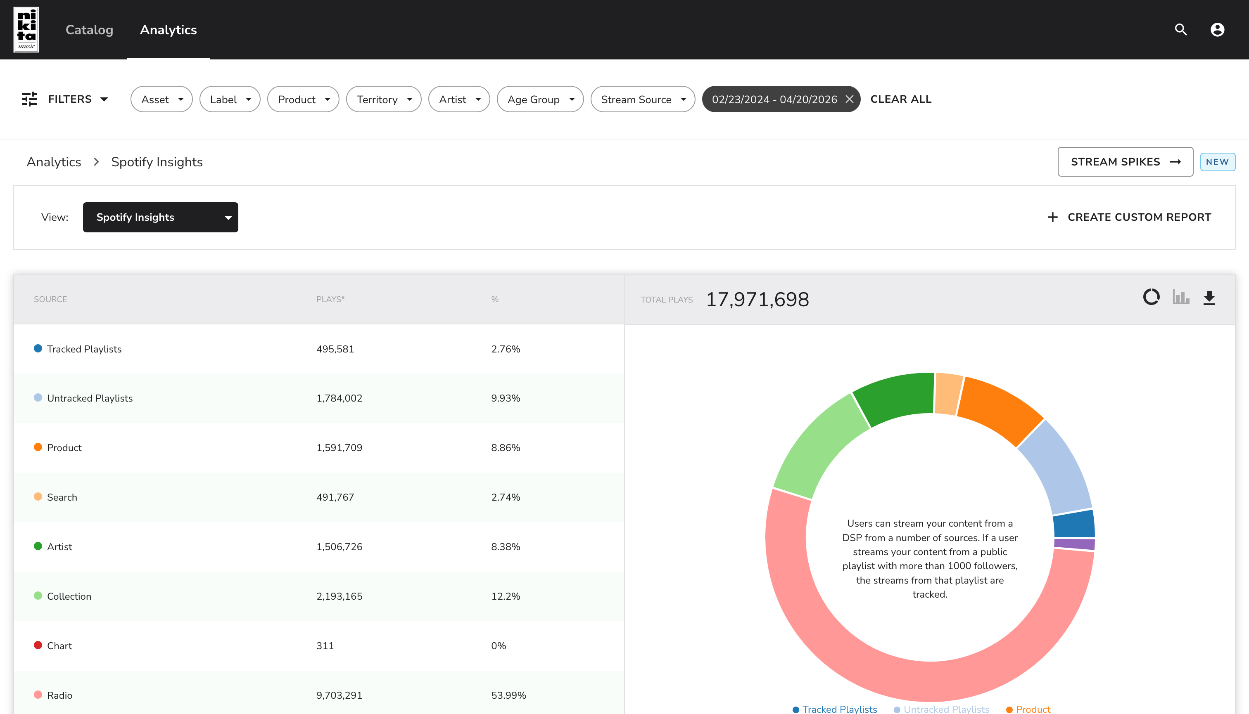Open the Analytics tab
This screenshot has width=1249, height=714.
(x=169, y=30)
